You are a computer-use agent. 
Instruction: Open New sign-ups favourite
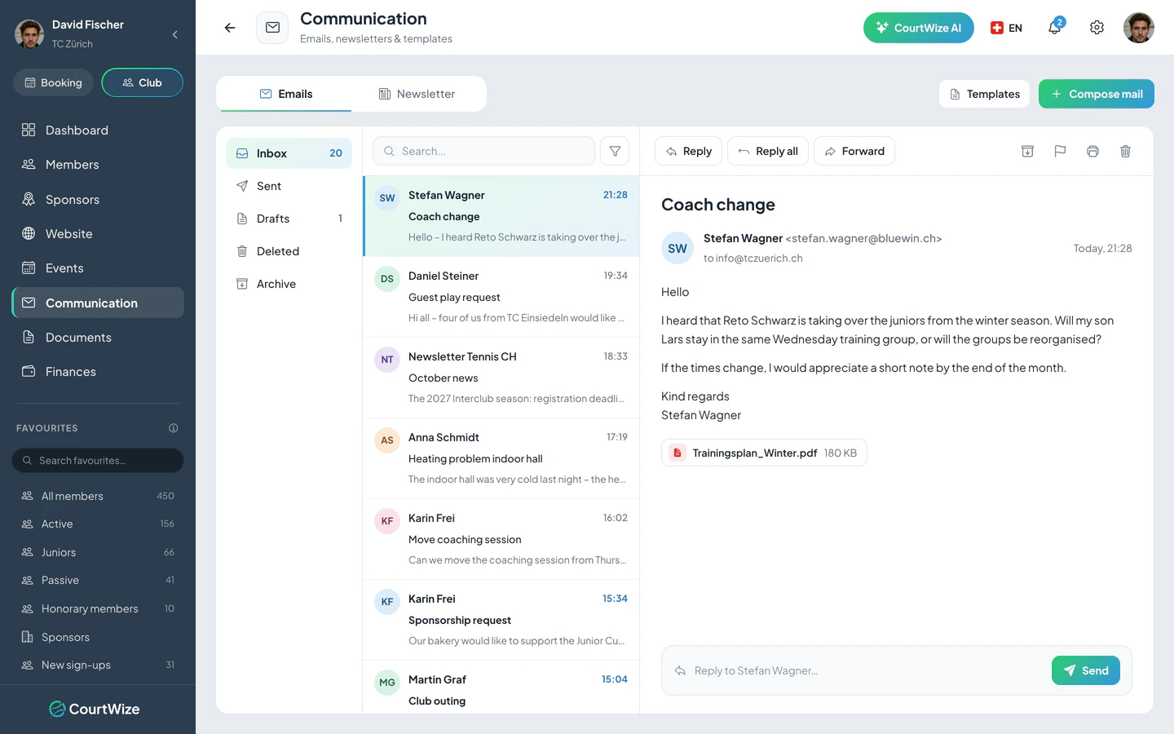(x=98, y=665)
